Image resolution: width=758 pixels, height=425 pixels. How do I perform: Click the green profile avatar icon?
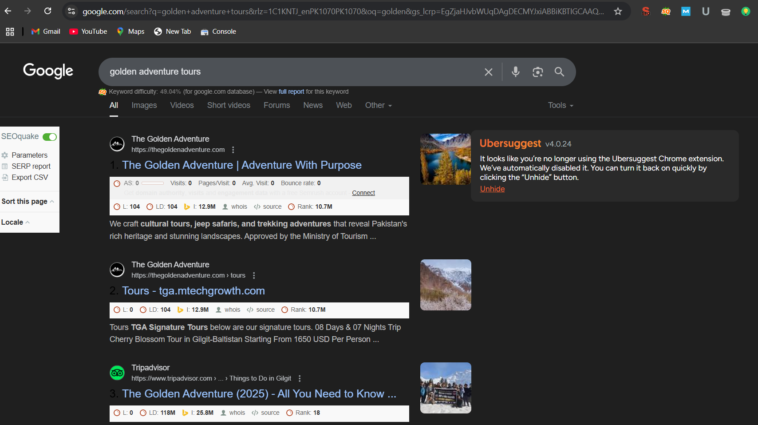(746, 12)
